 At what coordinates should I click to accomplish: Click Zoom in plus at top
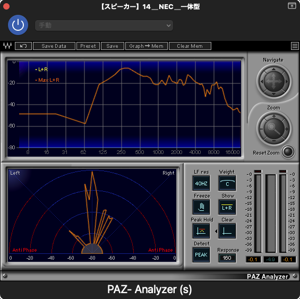[x=274, y=116]
